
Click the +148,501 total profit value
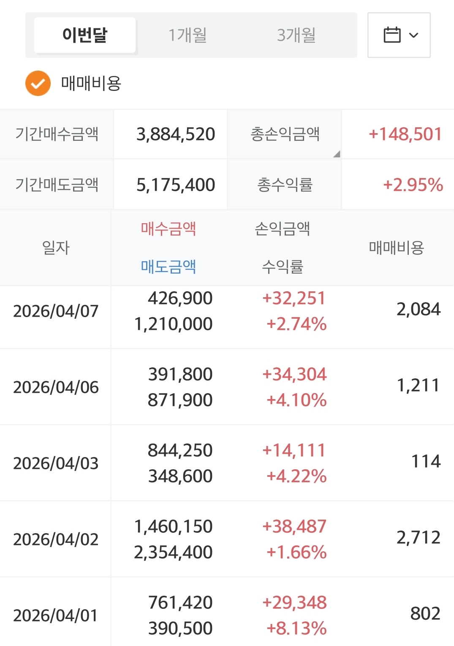[x=405, y=134]
